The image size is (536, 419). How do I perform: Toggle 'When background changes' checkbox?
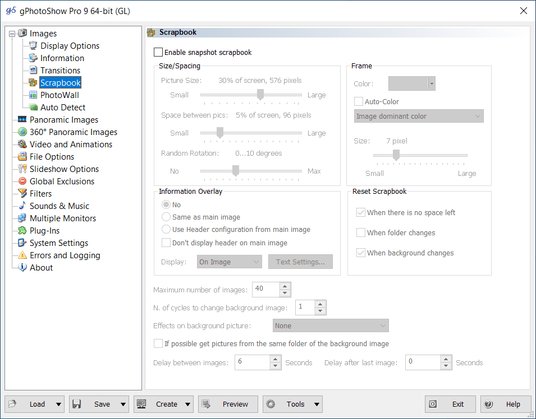pos(361,253)
